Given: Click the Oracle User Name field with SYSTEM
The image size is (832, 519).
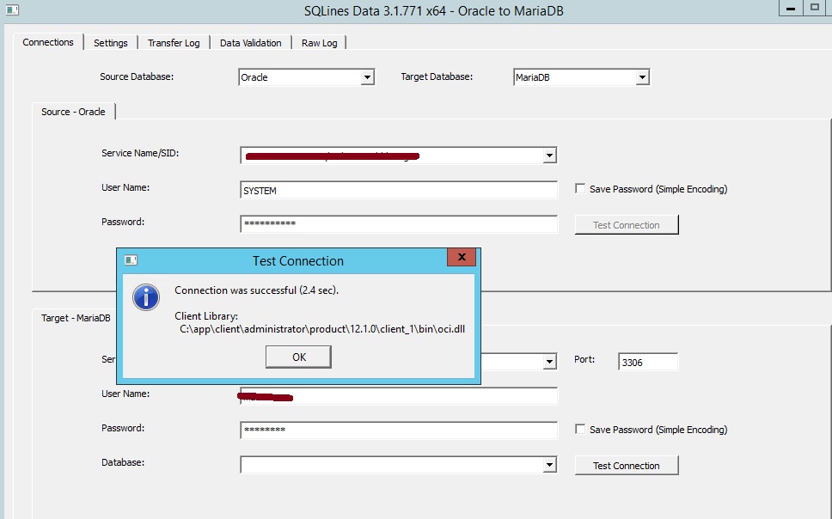Looking at the screenshot, I should pos(399,190).
